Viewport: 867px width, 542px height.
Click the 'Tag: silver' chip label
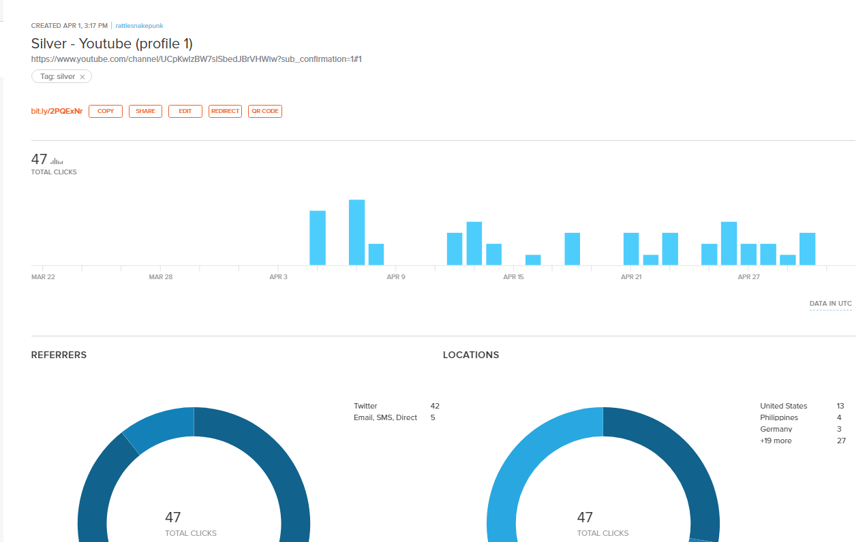[57, 77]
